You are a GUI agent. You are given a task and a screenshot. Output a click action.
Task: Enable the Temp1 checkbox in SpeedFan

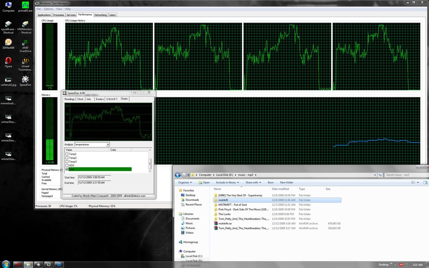pos(67,154)
